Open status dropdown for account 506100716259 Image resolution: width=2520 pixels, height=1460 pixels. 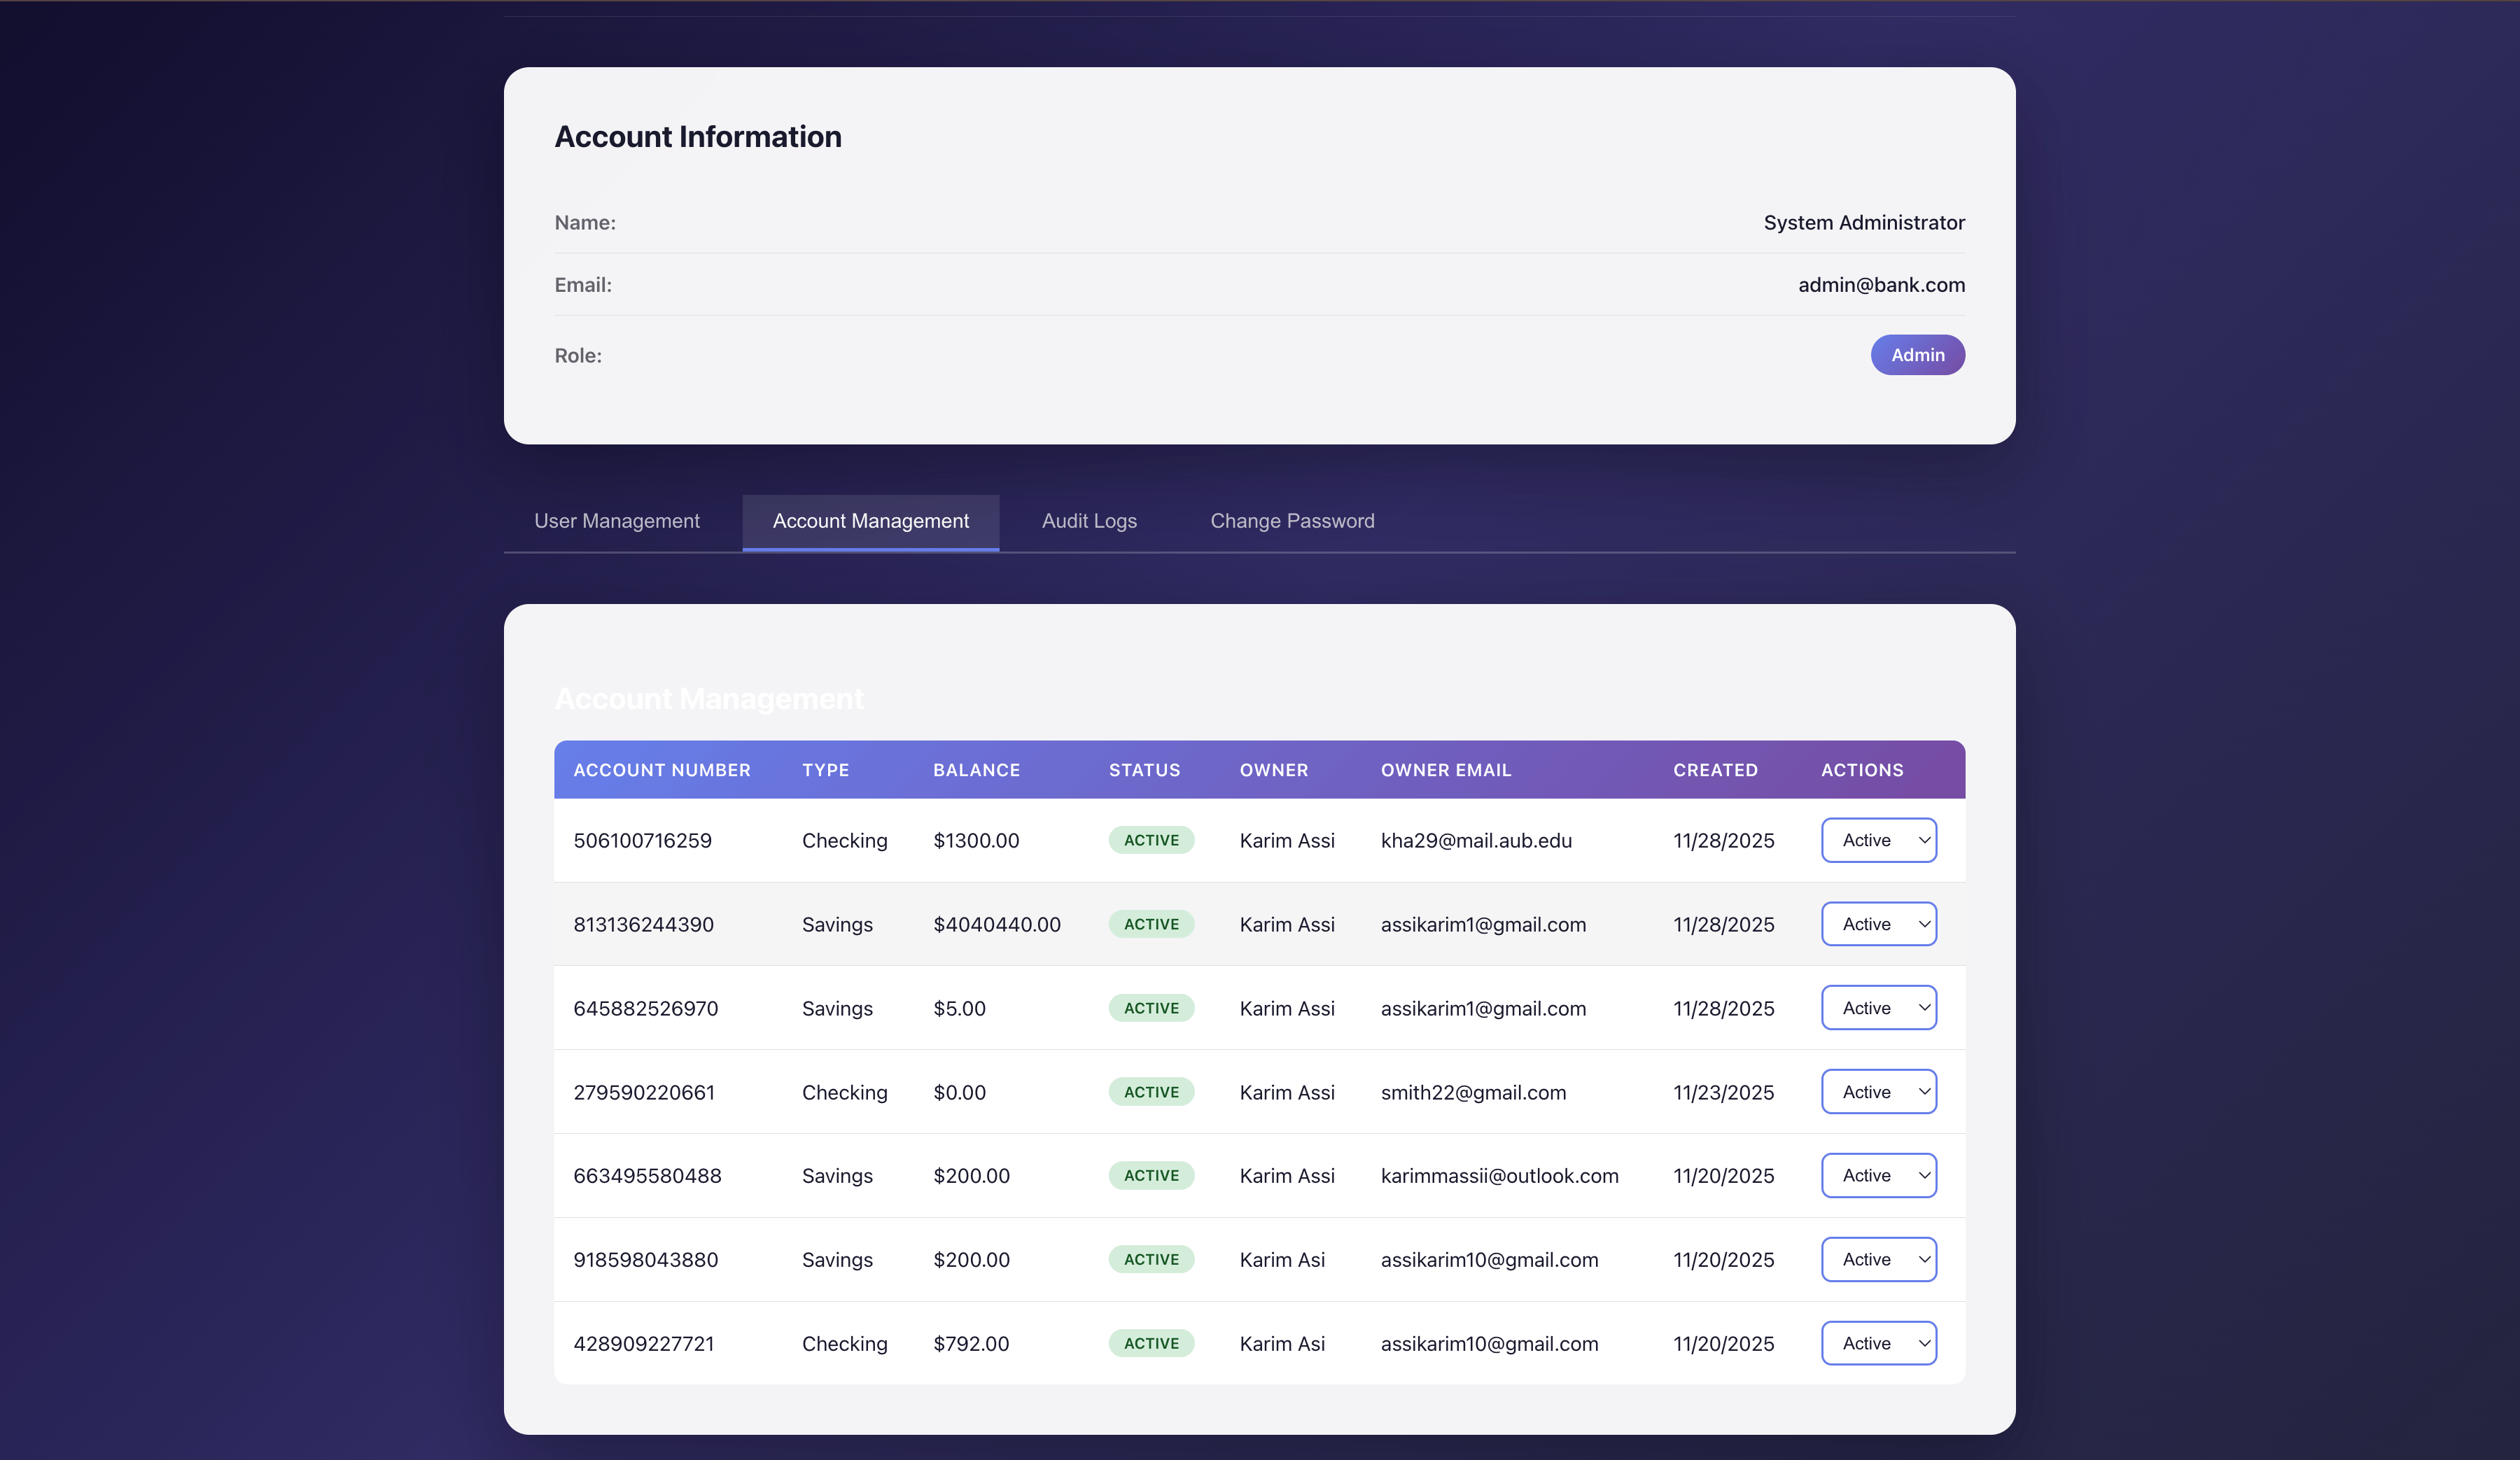(x=1878, y=840)
